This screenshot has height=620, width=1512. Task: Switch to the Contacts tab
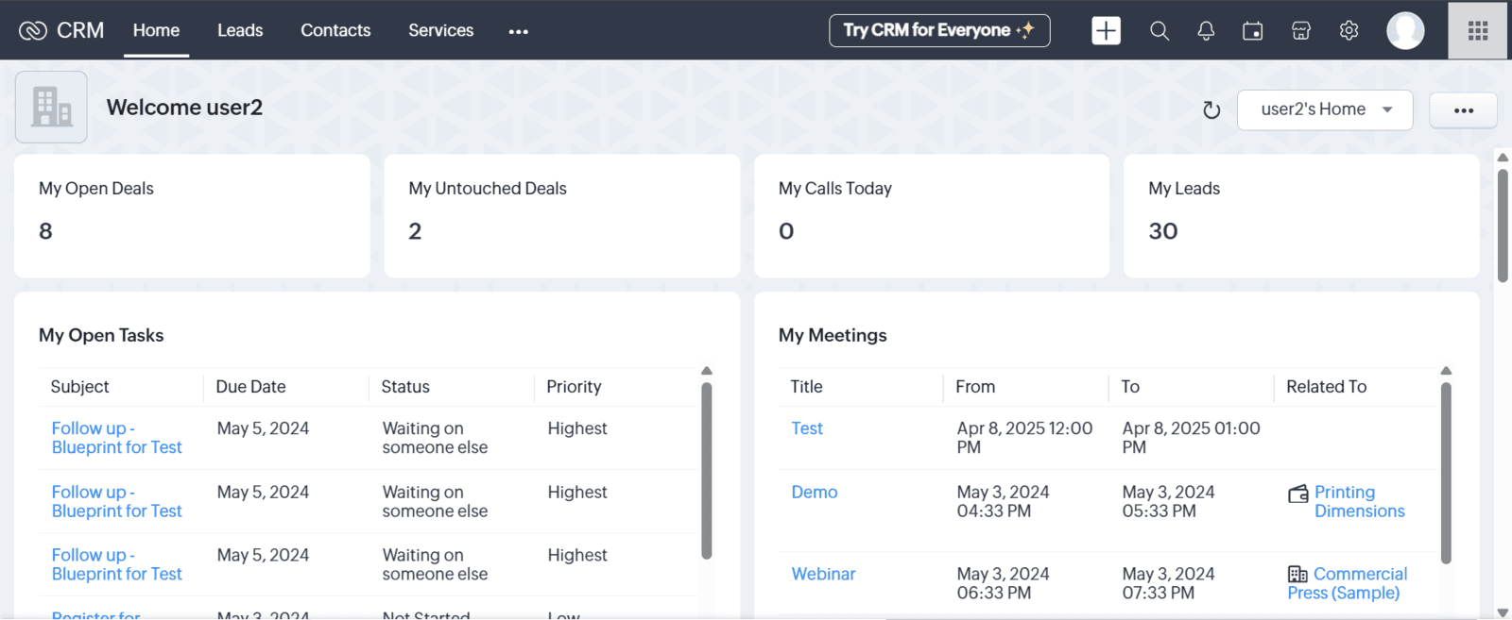pyautogui.click(x=335, y=30)
